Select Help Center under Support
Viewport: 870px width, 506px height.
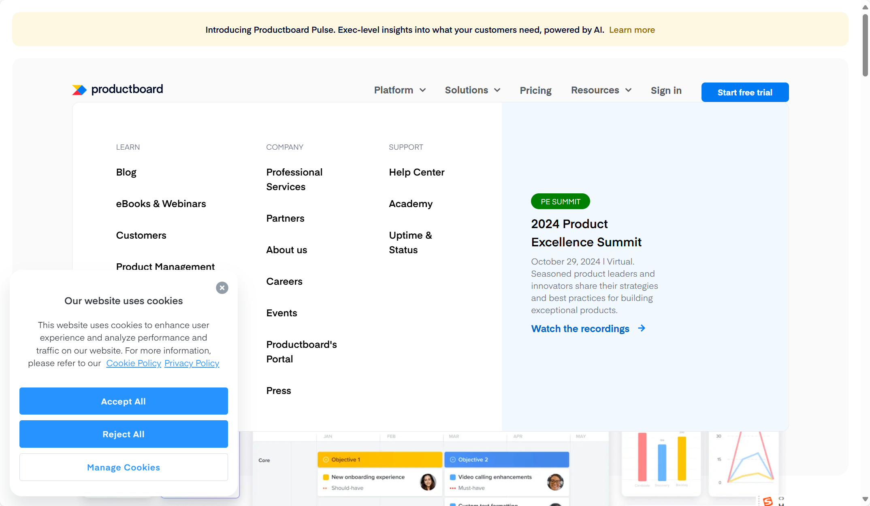tap(416, 172)
